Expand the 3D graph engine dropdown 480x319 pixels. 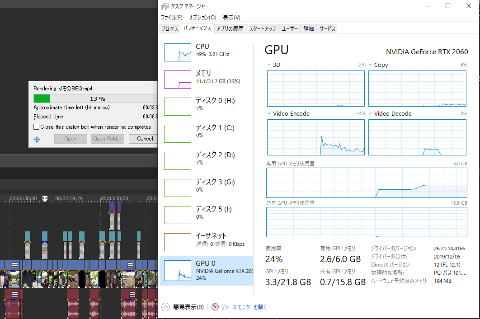click(x=269, y=65)
